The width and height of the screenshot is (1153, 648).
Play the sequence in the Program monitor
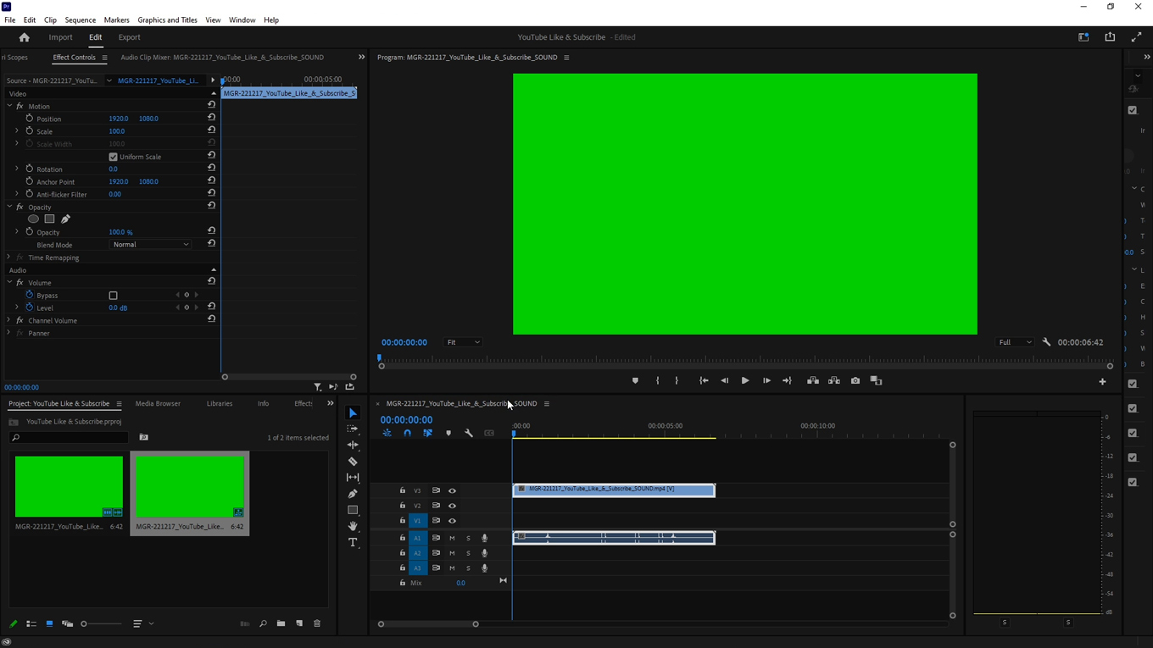[x=744, y=380]
